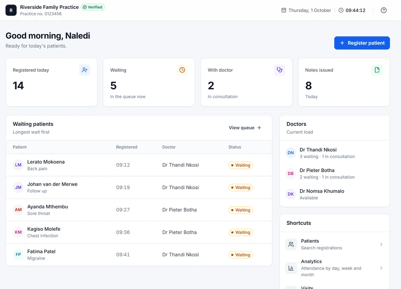Image resolution: width=401 pixels, height=289 pixels.
Task: Click the Patients shortcut people icon
Action: 291,244
